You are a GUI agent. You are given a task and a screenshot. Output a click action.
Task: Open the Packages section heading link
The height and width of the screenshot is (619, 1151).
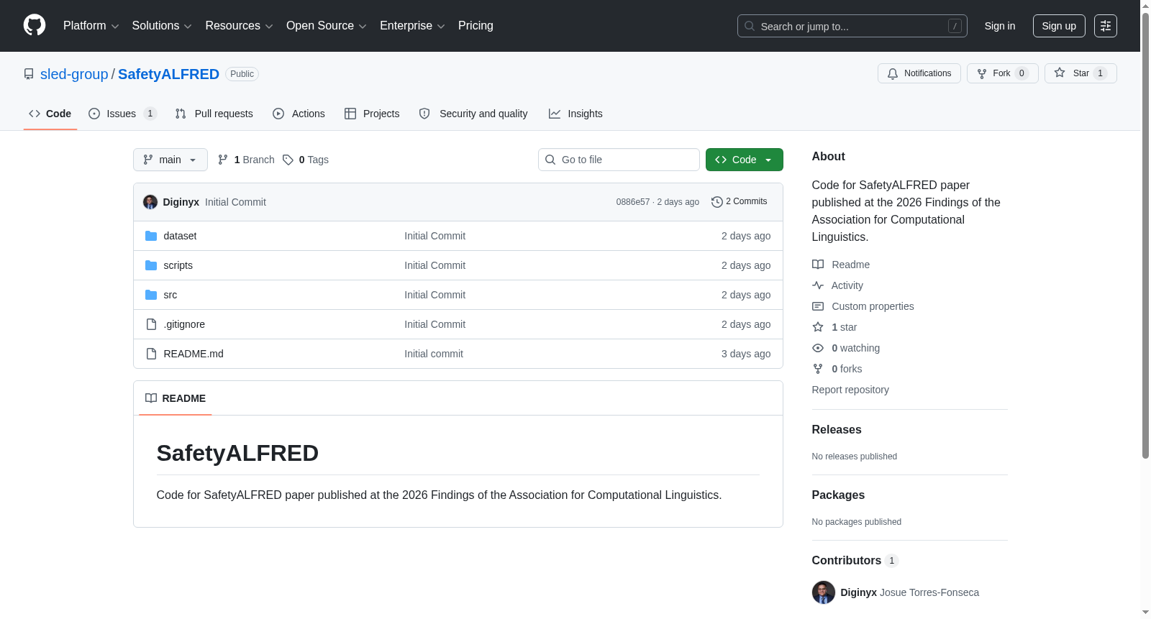(838, 495)
